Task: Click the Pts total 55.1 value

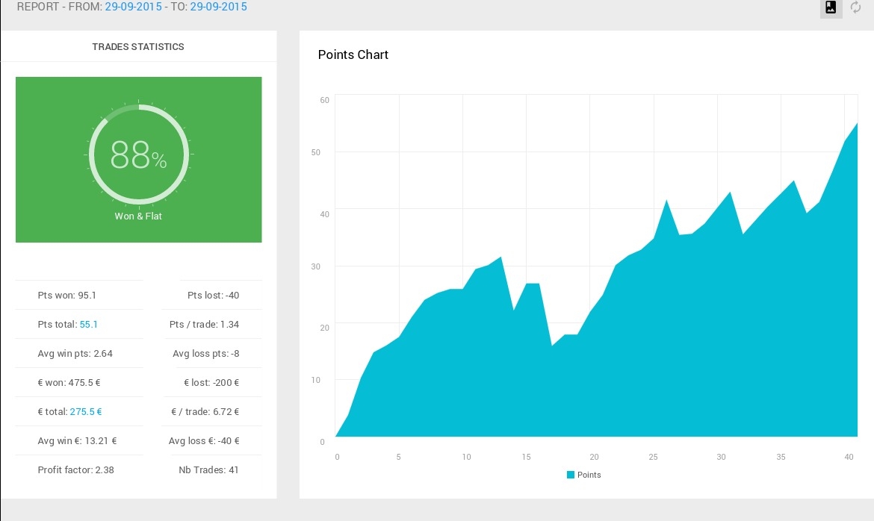Action: coord(89,324)
